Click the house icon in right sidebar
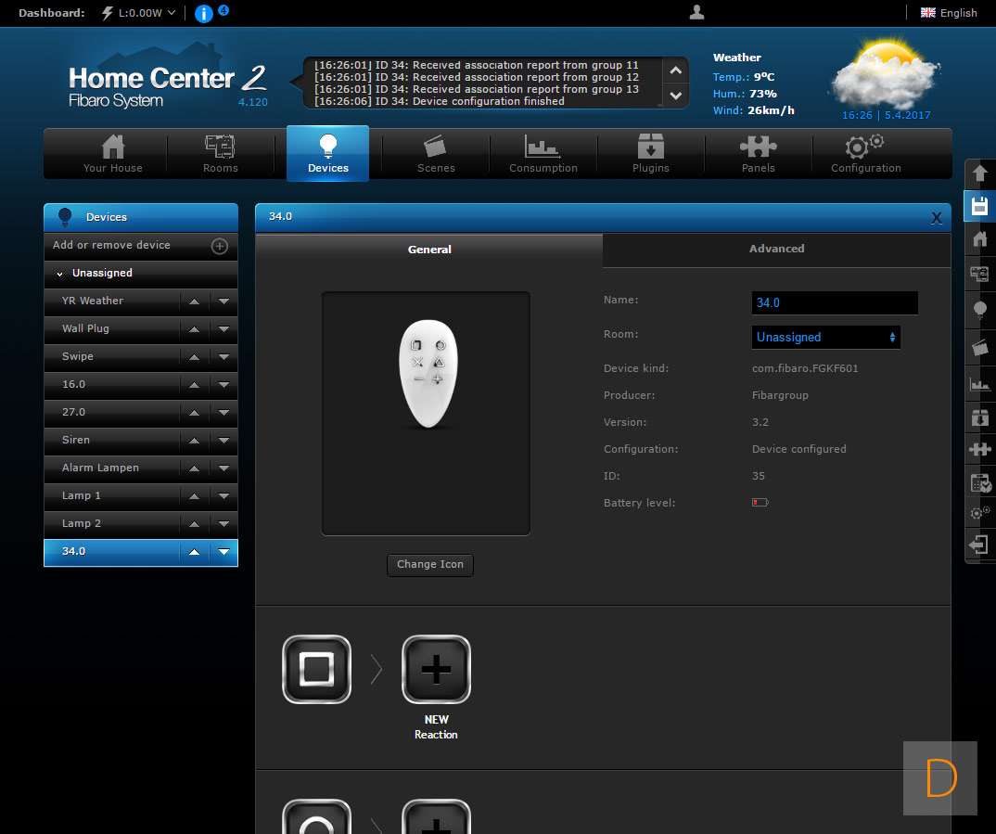 [979, 238]
